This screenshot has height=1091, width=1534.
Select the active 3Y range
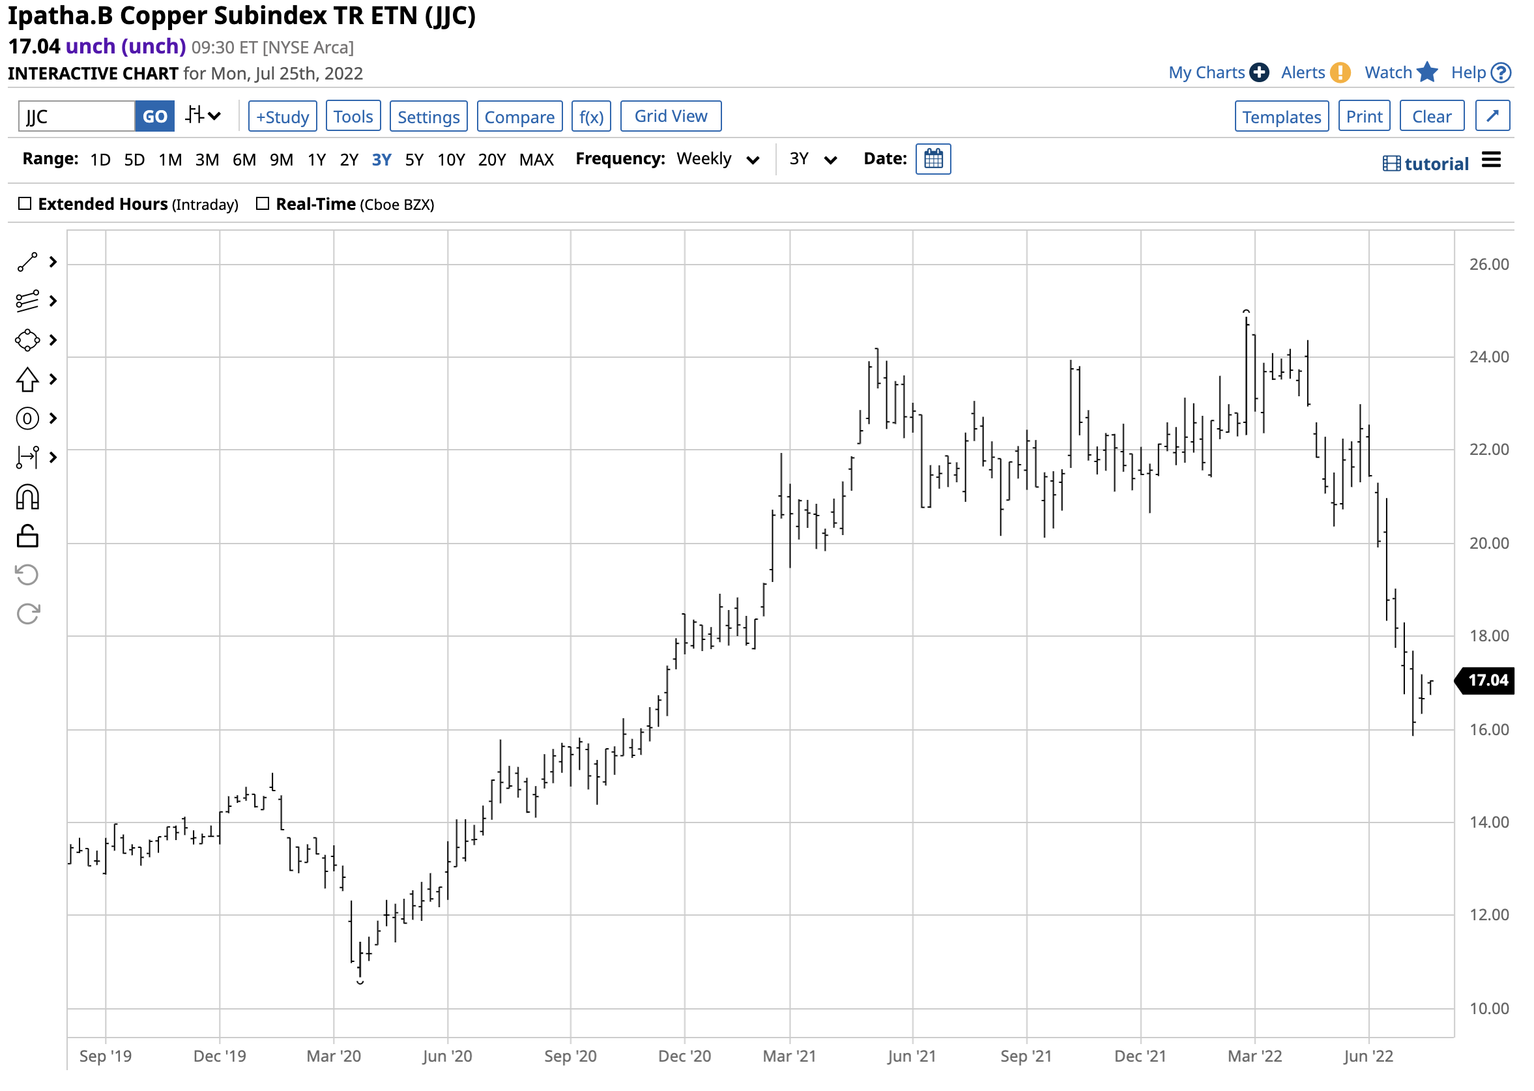382,160
